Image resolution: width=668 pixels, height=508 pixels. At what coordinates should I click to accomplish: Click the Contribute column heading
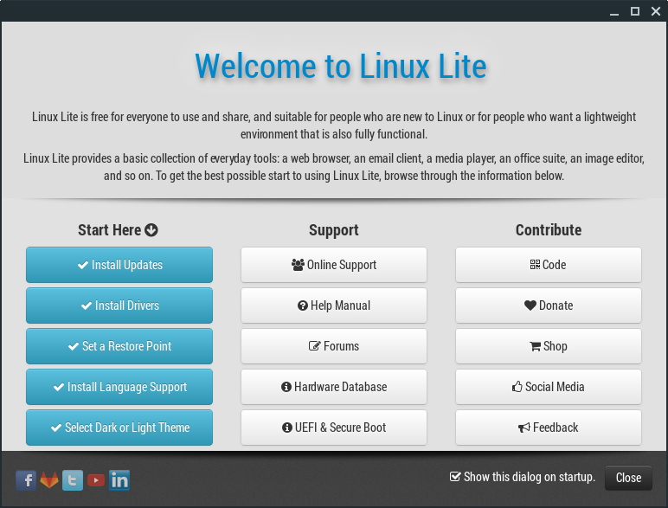point(549,230)
